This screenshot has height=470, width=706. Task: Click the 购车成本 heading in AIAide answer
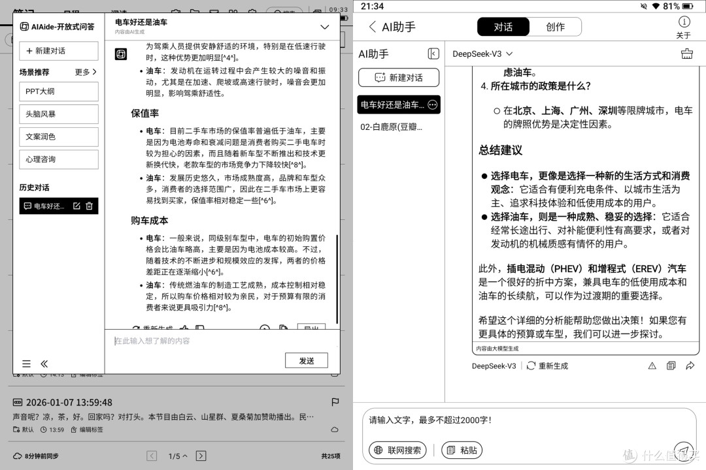pyautogui.click(x=149, y=221)
